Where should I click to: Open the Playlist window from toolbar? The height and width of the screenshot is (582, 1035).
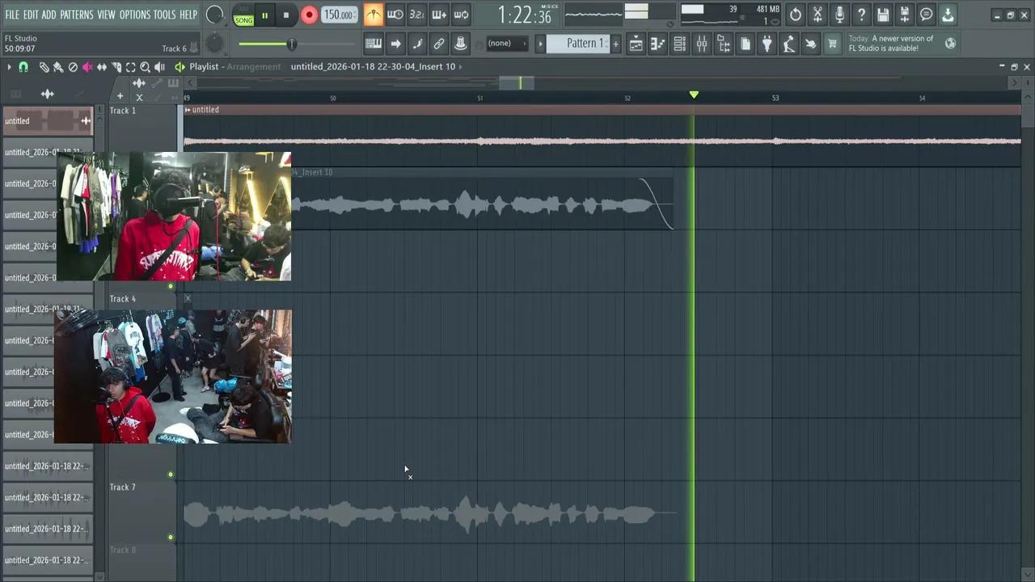636,44
